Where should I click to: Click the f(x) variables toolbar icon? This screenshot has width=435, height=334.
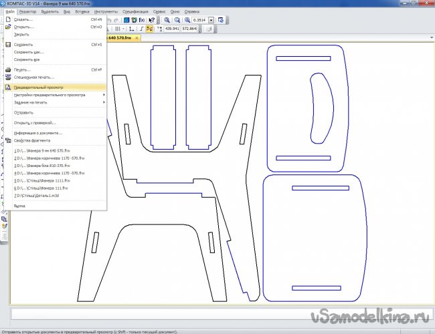click(142, 20)
